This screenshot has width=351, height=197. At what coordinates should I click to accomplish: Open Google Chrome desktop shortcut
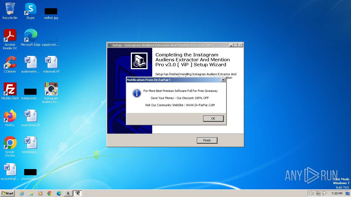tap(10, 146)
